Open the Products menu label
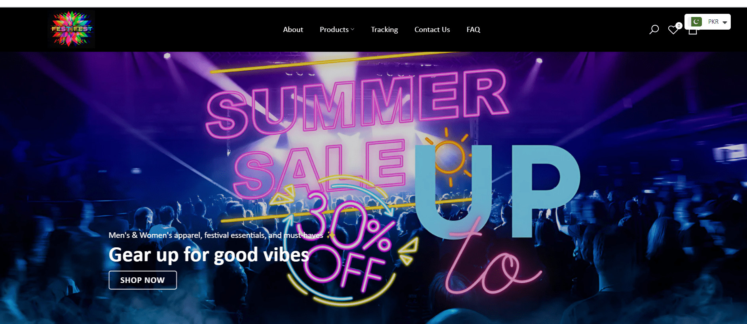The image size is (747, 324). click(334, 30)
